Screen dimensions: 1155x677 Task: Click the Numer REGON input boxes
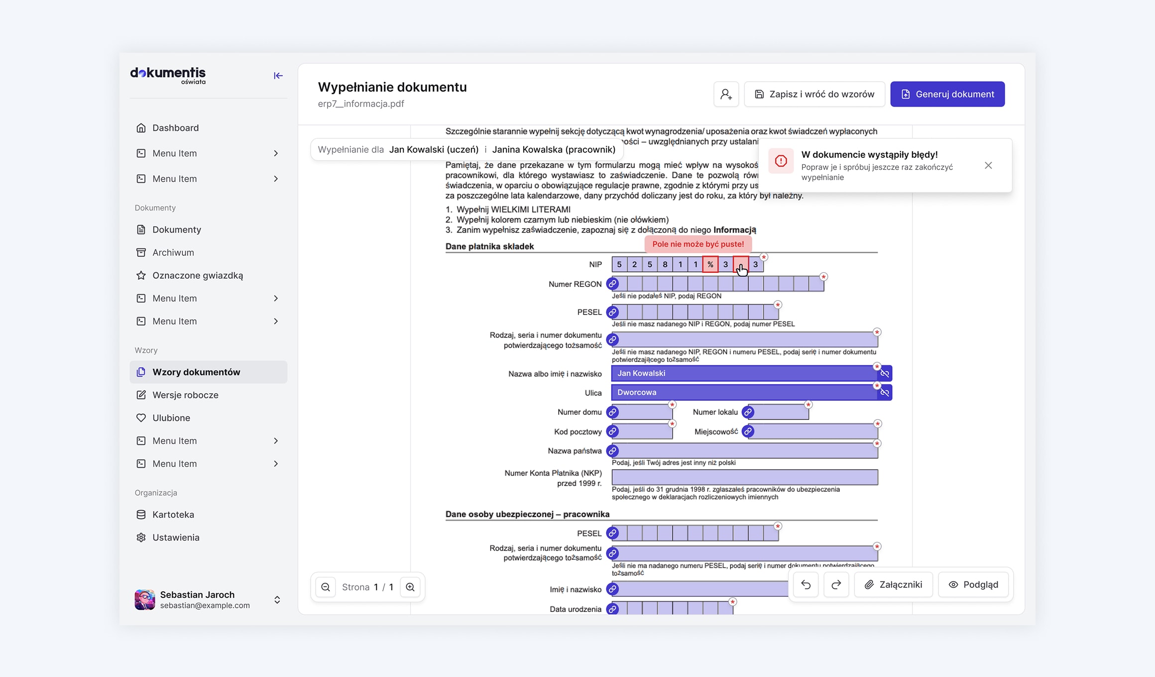tap(718, 284)
